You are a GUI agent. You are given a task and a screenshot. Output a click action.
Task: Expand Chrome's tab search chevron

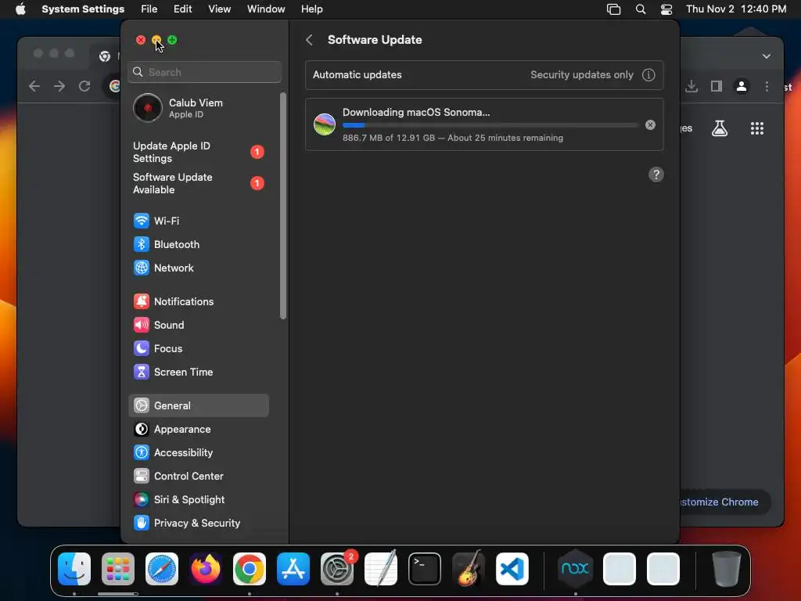click(x=767, y=56)
